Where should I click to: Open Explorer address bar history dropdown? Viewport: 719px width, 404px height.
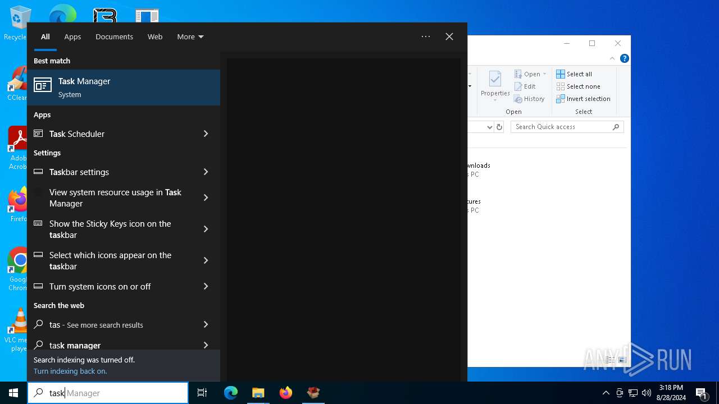coord(489,127)
